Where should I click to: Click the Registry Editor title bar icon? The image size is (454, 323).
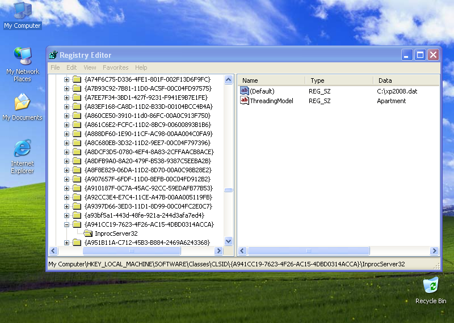pyautogui.click(x=53, y=54)
